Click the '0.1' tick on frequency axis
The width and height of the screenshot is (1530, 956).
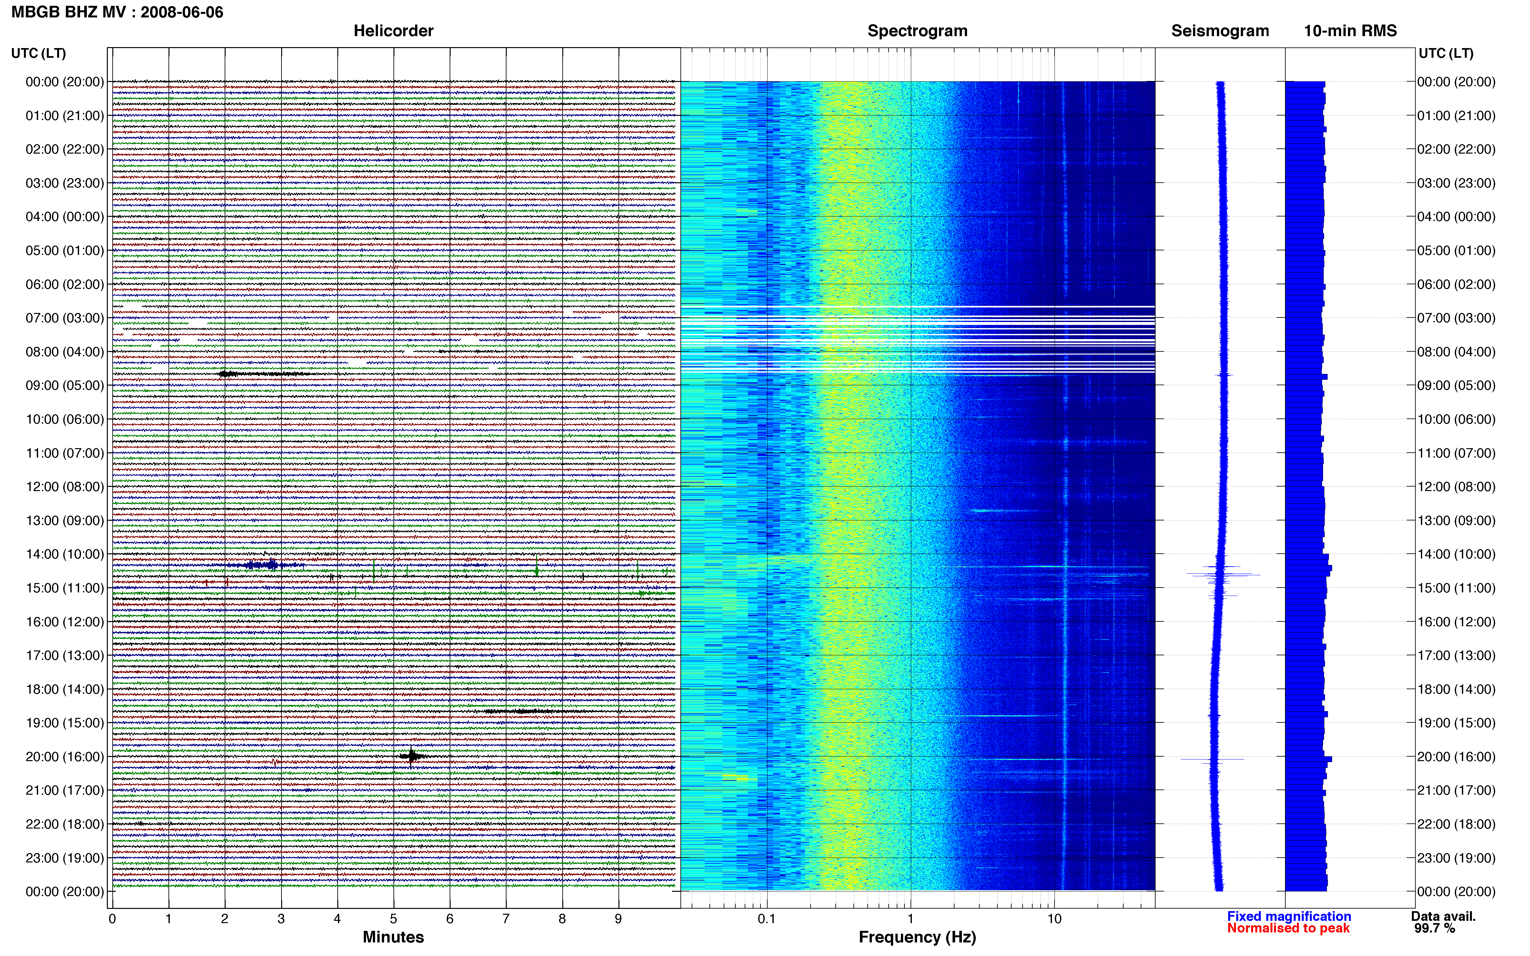click(x=767, y=919)
